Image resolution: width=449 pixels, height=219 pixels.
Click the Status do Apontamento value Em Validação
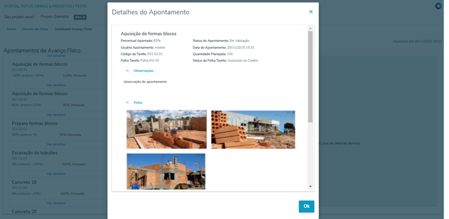(239, 41)
